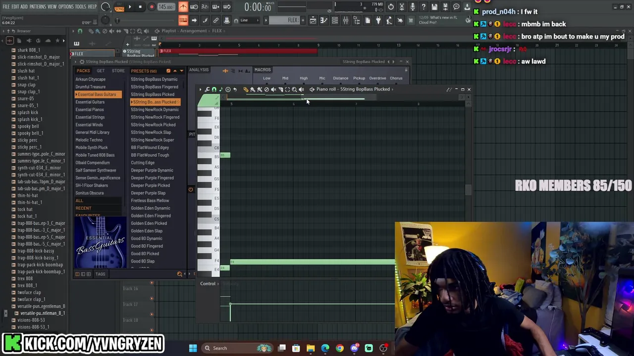Toggle the FLEX power button
The width and height of the screenshot is (634, 356).
point(190,189)
